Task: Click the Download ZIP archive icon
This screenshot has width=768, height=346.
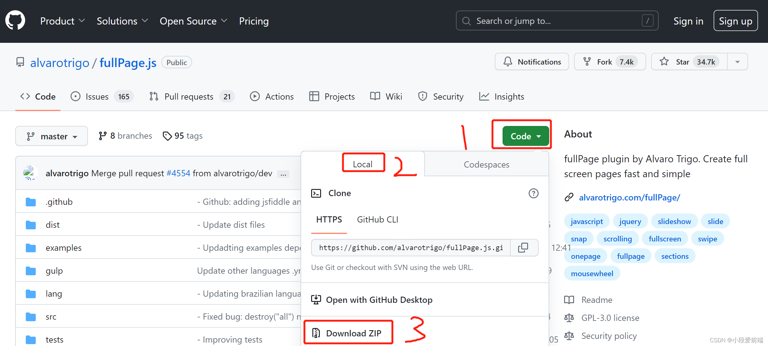Action: (316, 333)
